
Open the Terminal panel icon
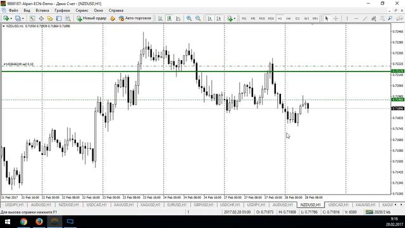(x=59, y=18)
